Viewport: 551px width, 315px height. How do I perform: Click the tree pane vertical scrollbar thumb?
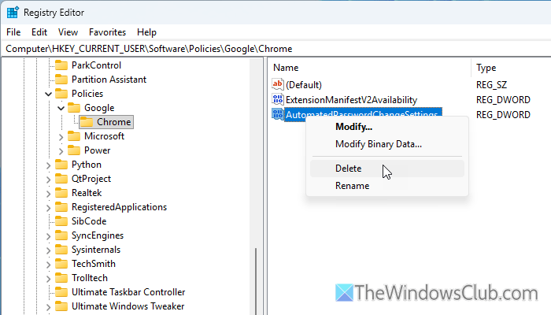point(256,280)
